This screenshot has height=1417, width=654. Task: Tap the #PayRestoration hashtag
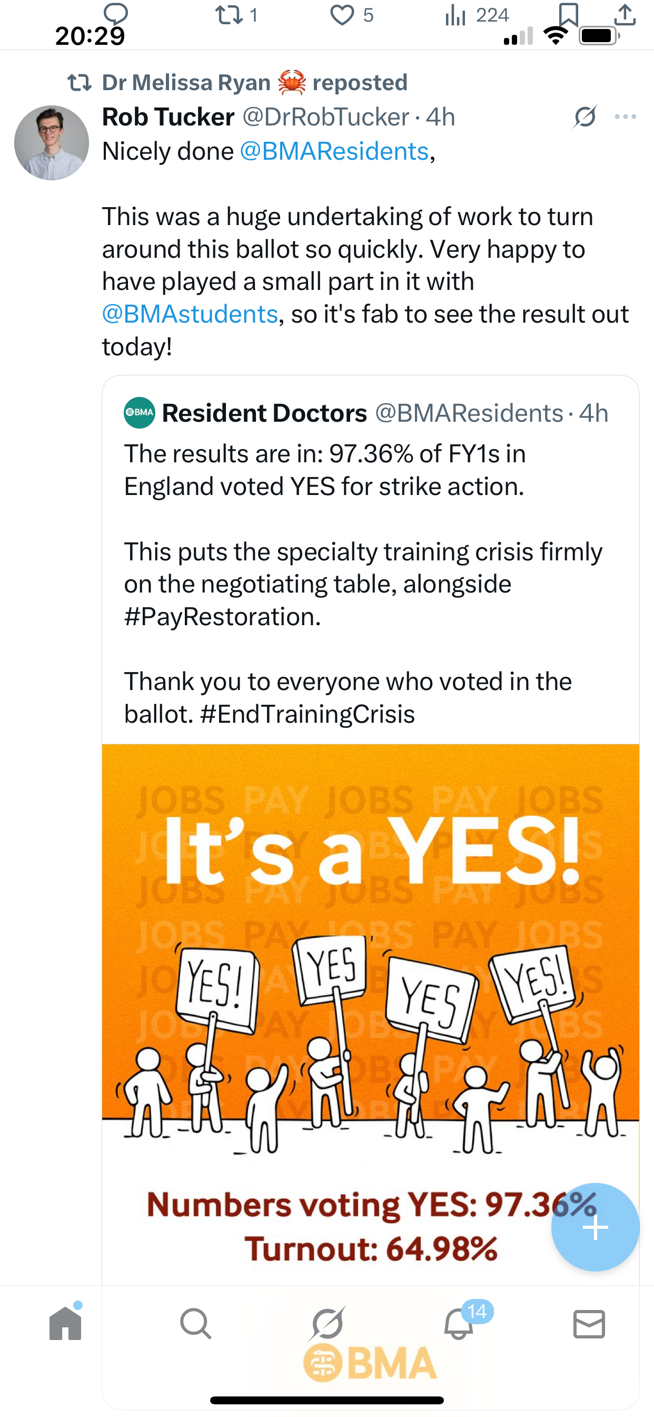[222, 617]
